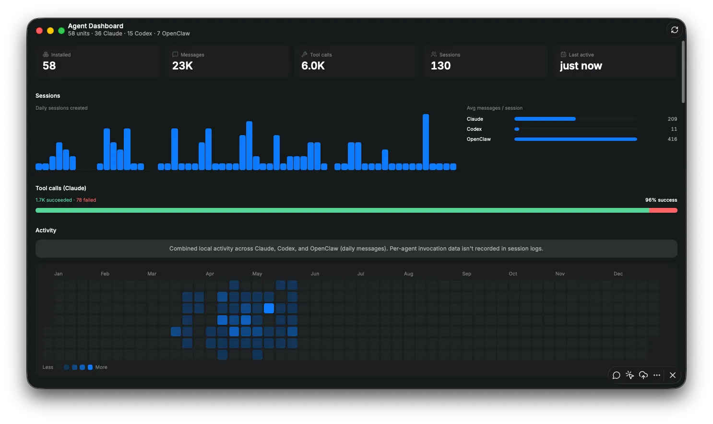Image resolution: width=713 pixels, height=424 pixels.
Task: Click the Tool calls value "6.0K"
Action: (x=313, y=66)
